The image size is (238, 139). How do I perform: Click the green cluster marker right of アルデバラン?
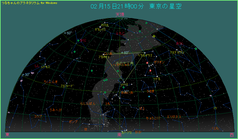(196, 49)
